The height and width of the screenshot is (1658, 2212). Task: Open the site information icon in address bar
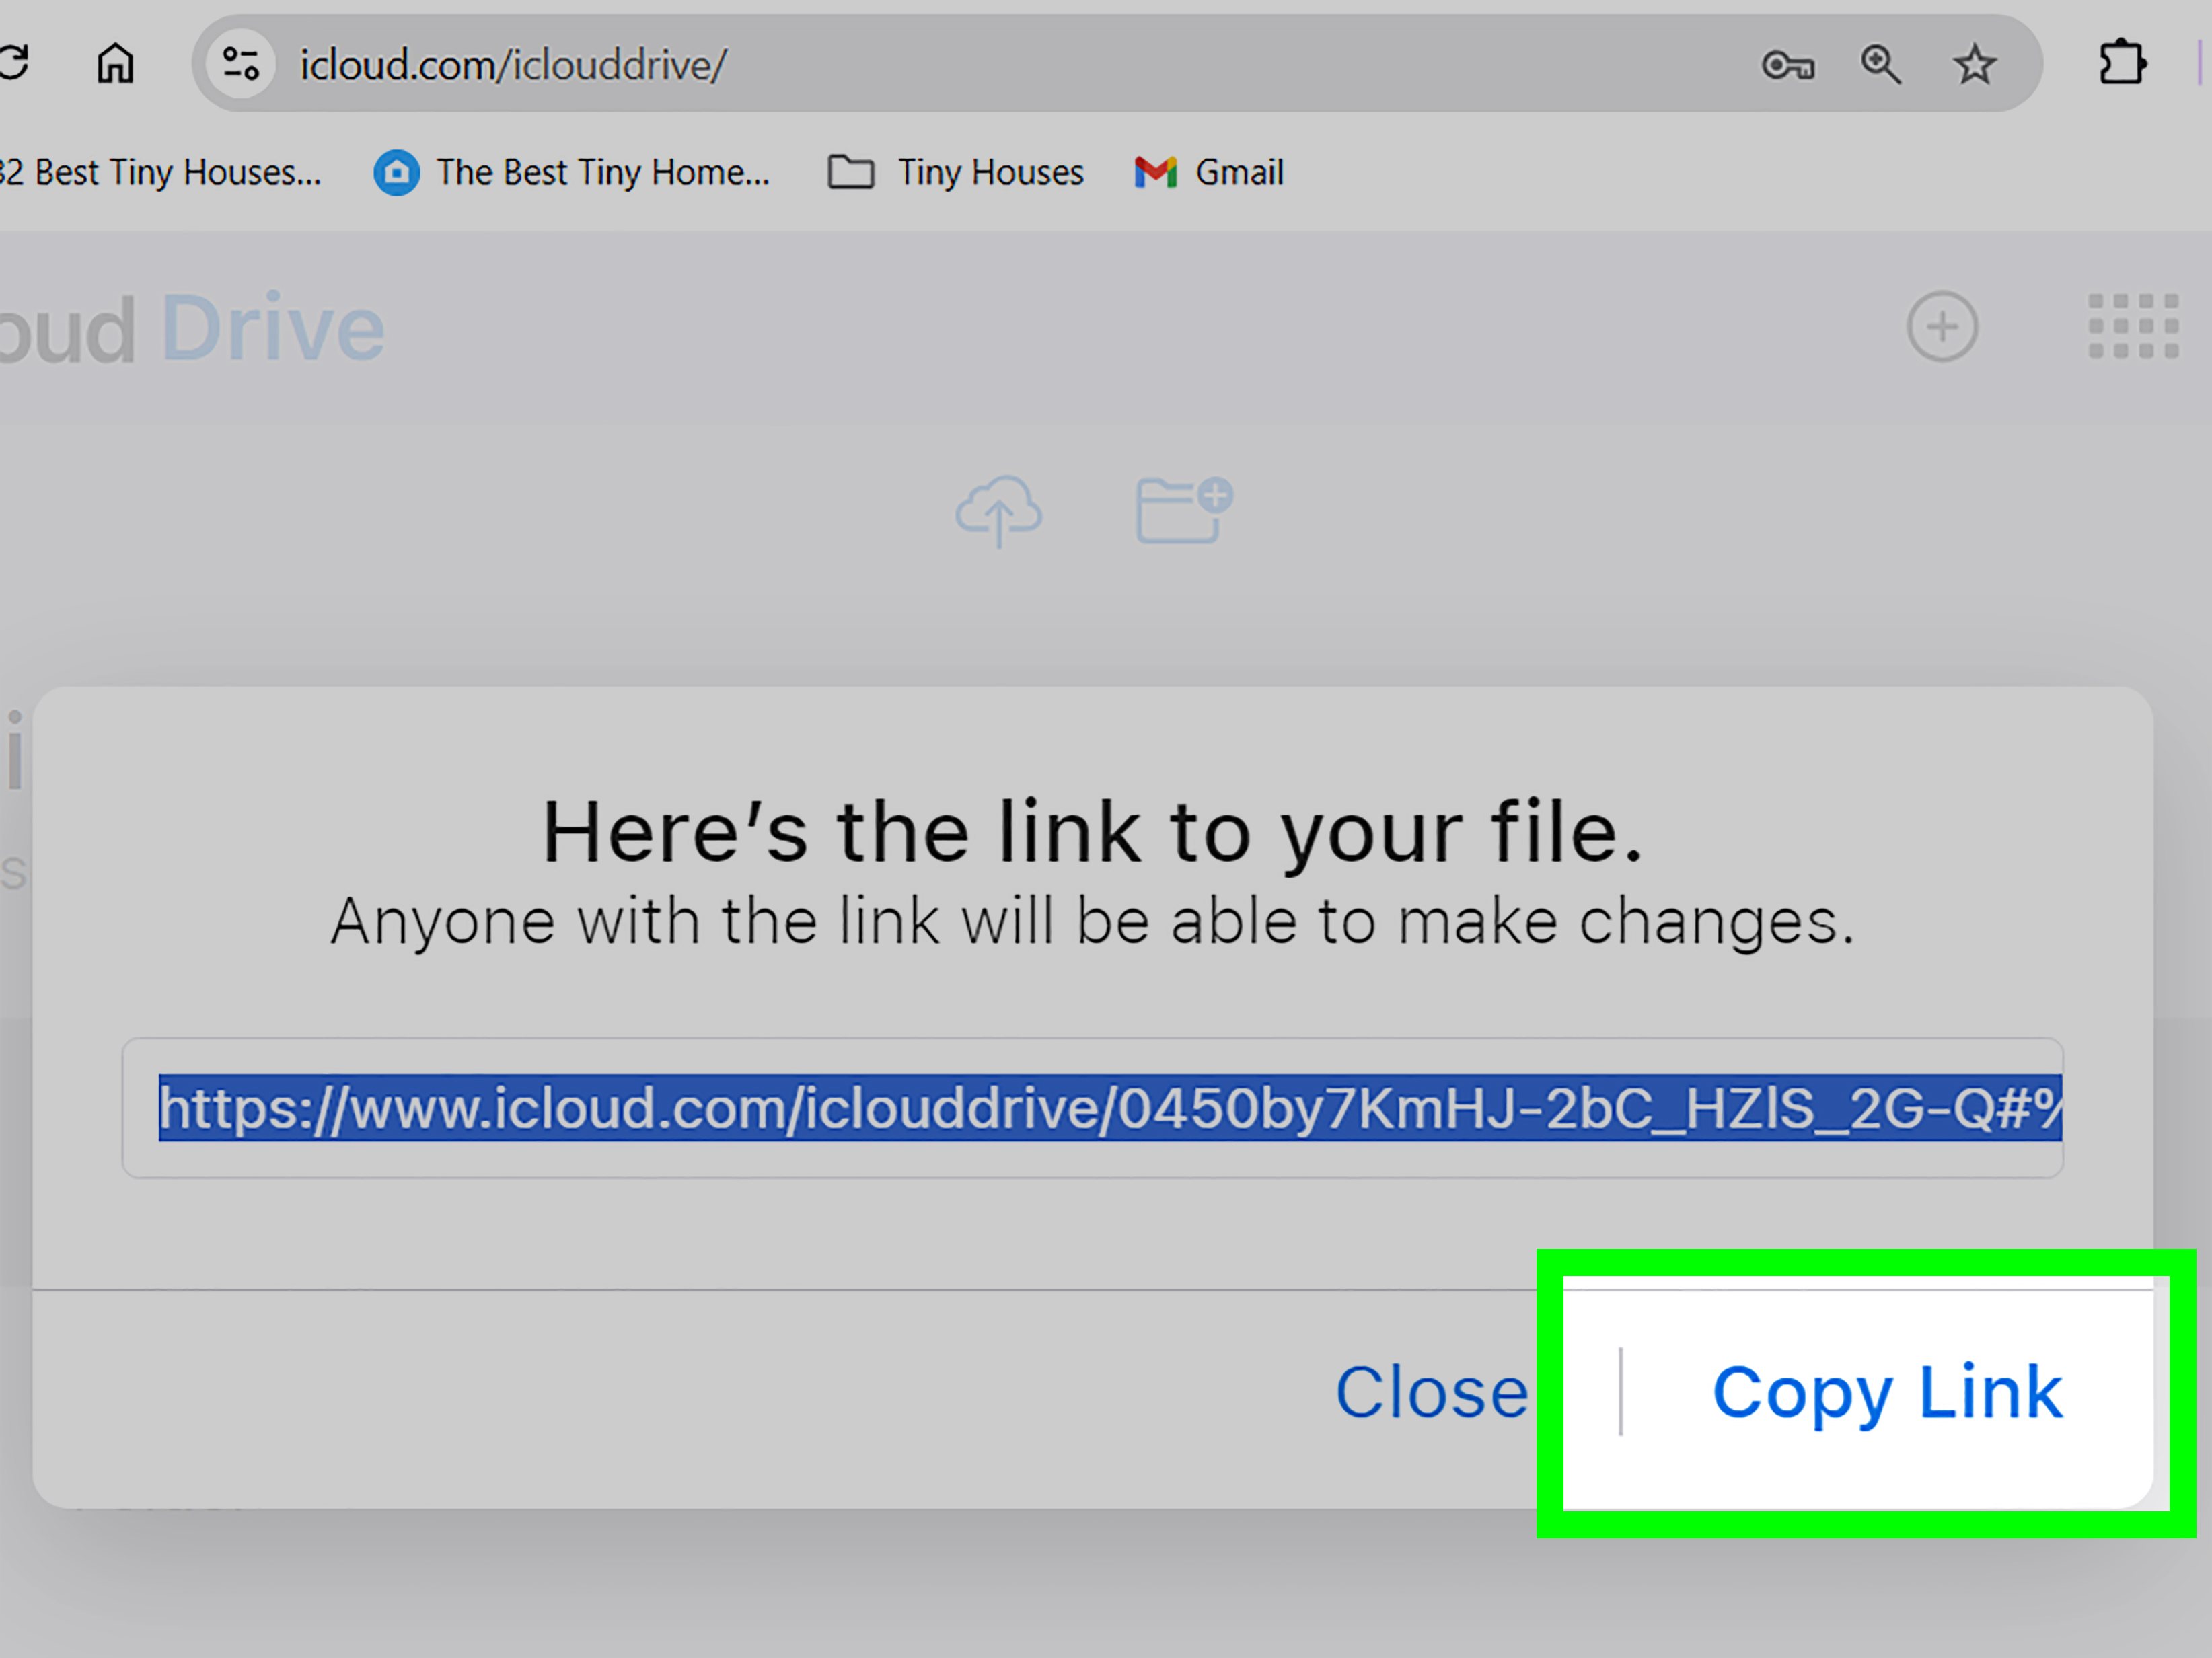[240, 63]
